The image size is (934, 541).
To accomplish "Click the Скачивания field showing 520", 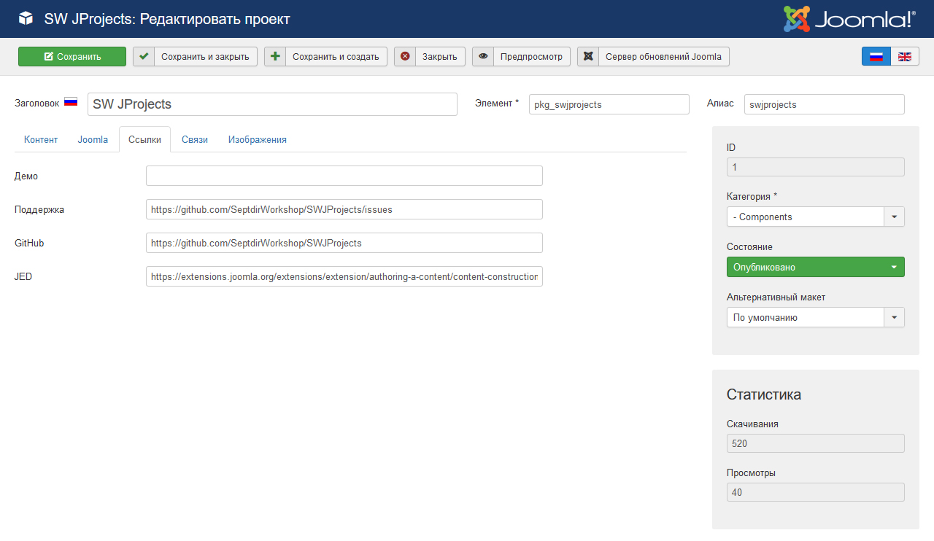I will click(x=816, y=443).
